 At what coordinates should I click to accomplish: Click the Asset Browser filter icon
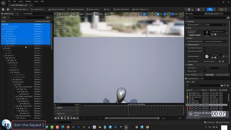pos(225,86)
